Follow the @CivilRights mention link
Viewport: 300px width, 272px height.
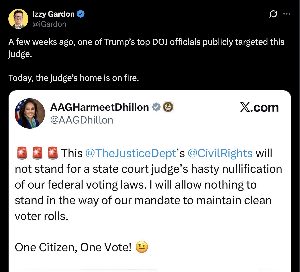[220, 153]
